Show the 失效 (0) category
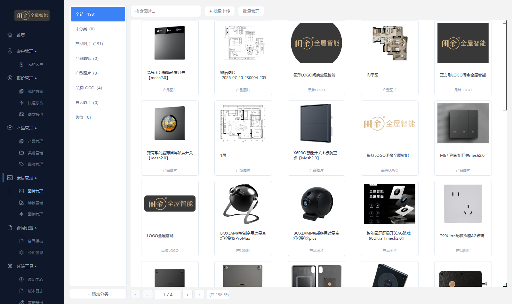The image size is (512, 304). 98,117
